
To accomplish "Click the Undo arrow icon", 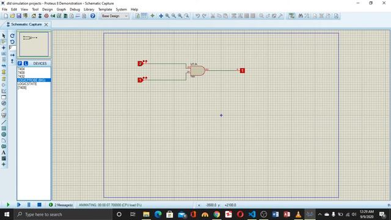I will pos(197,16).
